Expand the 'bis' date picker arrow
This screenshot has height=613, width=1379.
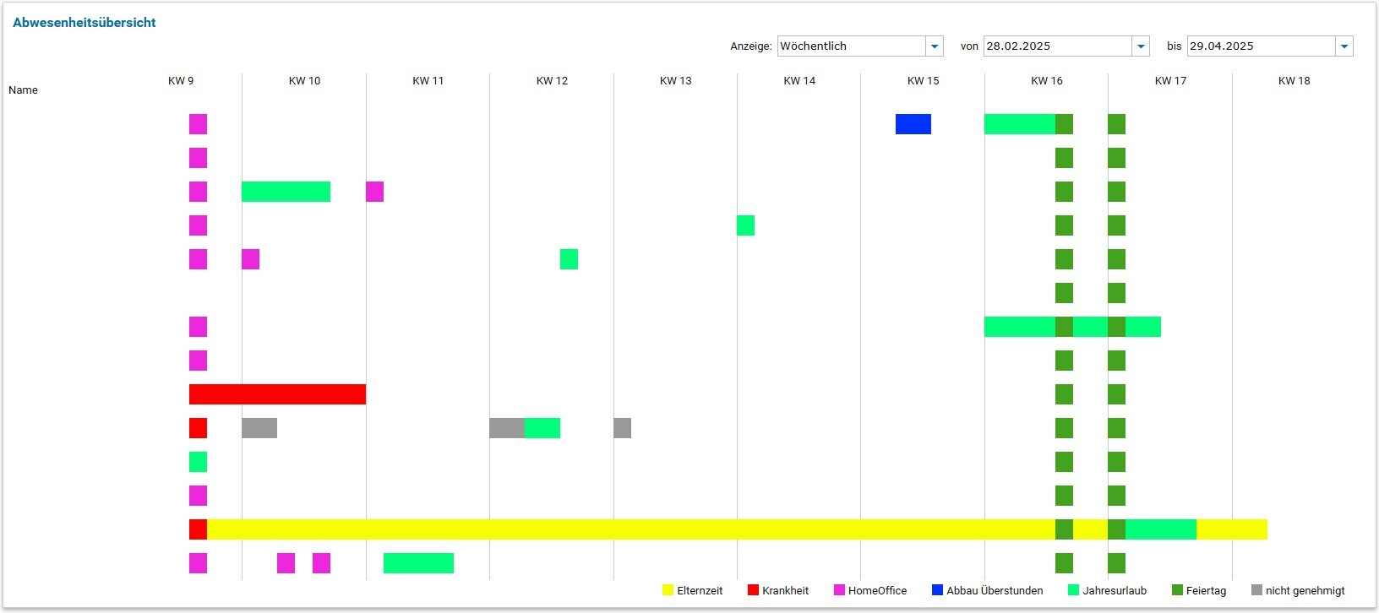[1344, 46]
